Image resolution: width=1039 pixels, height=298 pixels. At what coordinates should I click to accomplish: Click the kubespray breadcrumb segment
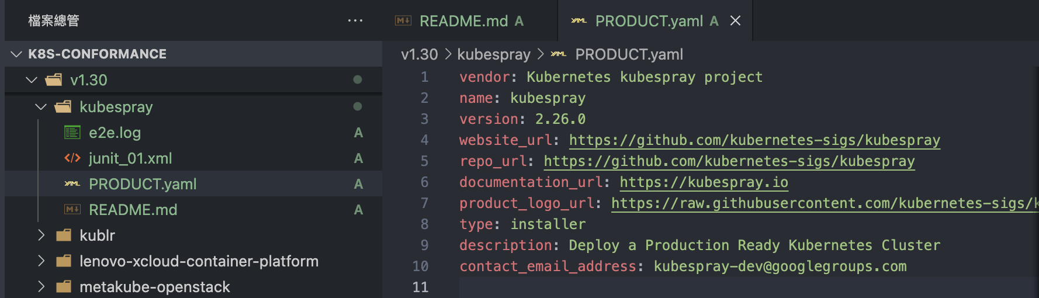[493, 54]
